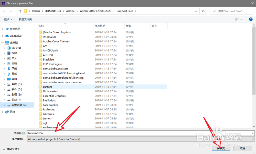Select Support Files in the breadcrumb

(x=125, y=11)
